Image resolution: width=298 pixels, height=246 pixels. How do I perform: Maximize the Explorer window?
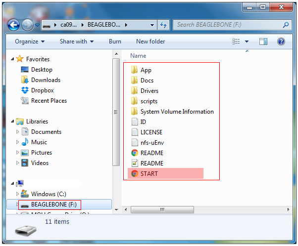tap(263, 7)
